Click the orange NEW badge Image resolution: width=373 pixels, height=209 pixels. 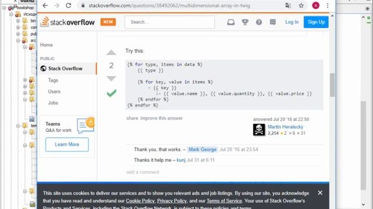[x=108, y=22]
